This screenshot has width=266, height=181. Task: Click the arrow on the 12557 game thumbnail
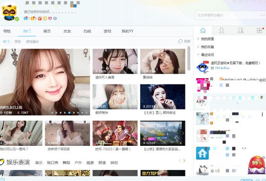[183, 133]
